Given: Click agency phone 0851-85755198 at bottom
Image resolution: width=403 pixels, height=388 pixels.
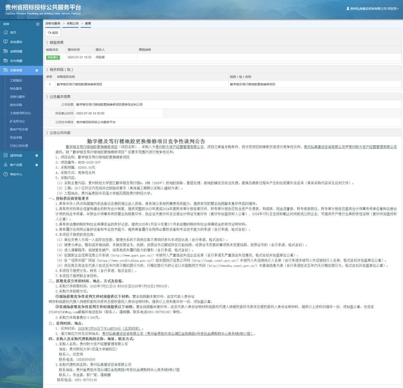Looking at the screenshot, I should click(86, 380).
